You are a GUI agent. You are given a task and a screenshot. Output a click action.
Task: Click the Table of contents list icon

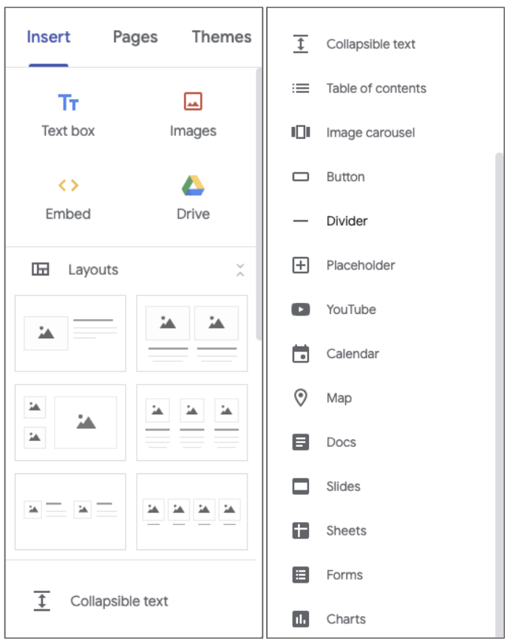tap(301, 89)
